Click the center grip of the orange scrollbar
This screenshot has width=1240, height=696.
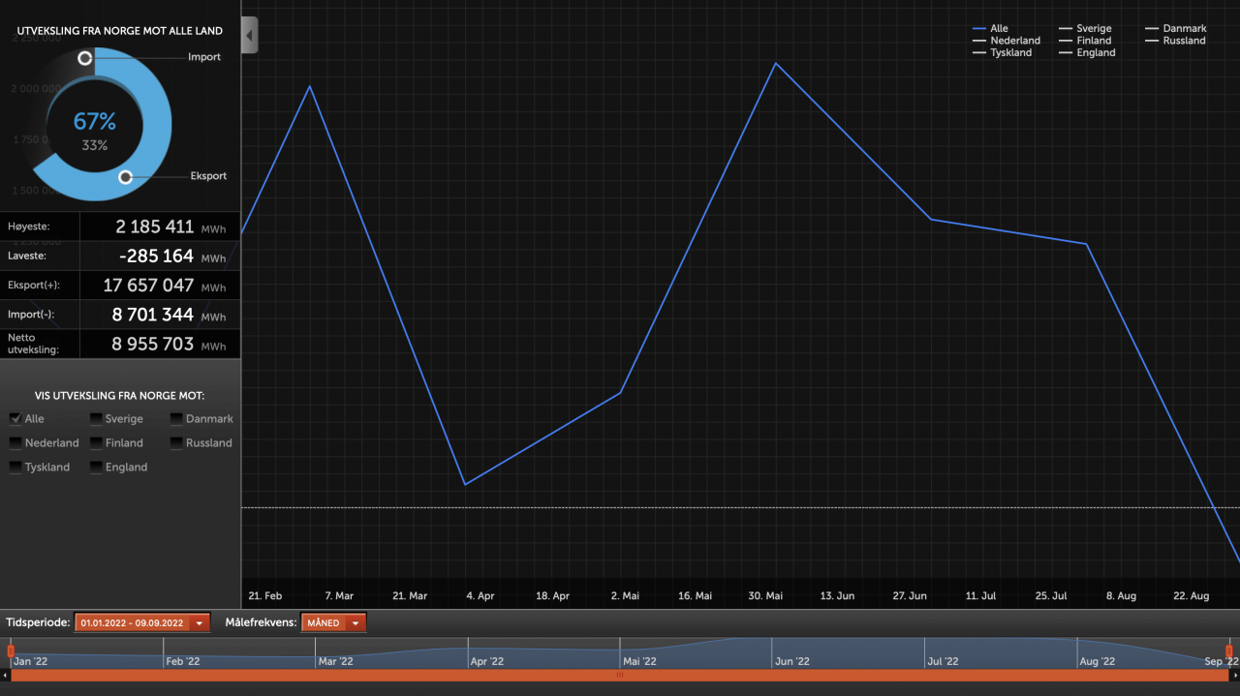point(620,675)
